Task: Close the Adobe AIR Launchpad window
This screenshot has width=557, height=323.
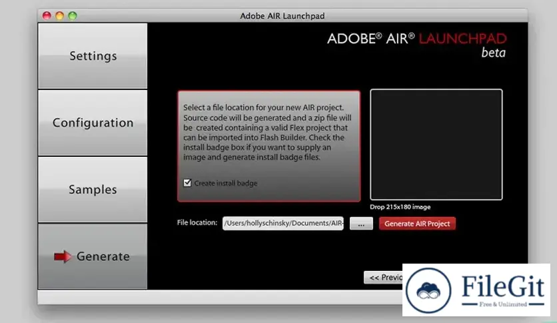Action: (x=47, y=15)
